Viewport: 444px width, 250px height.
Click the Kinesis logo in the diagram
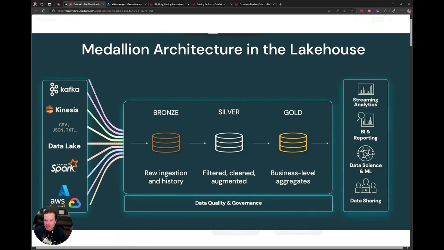pyautogui.click(x=62, y=110)
